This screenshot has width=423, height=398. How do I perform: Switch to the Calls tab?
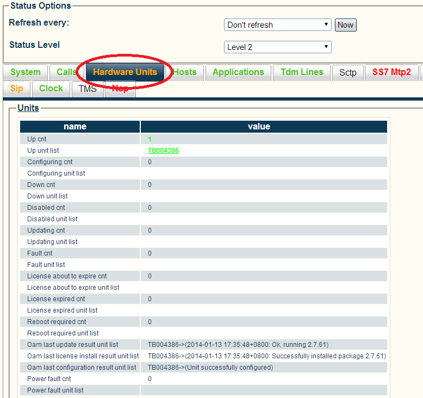click(x=66, y=72)
